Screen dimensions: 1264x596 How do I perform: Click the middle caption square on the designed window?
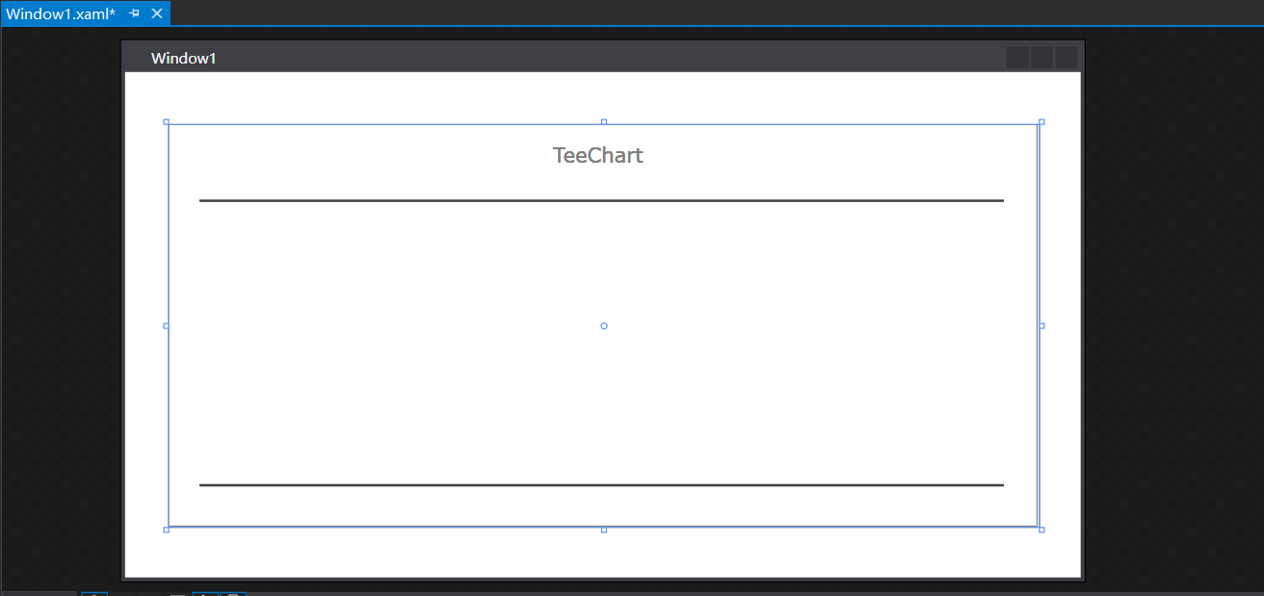coord(1041,57)
